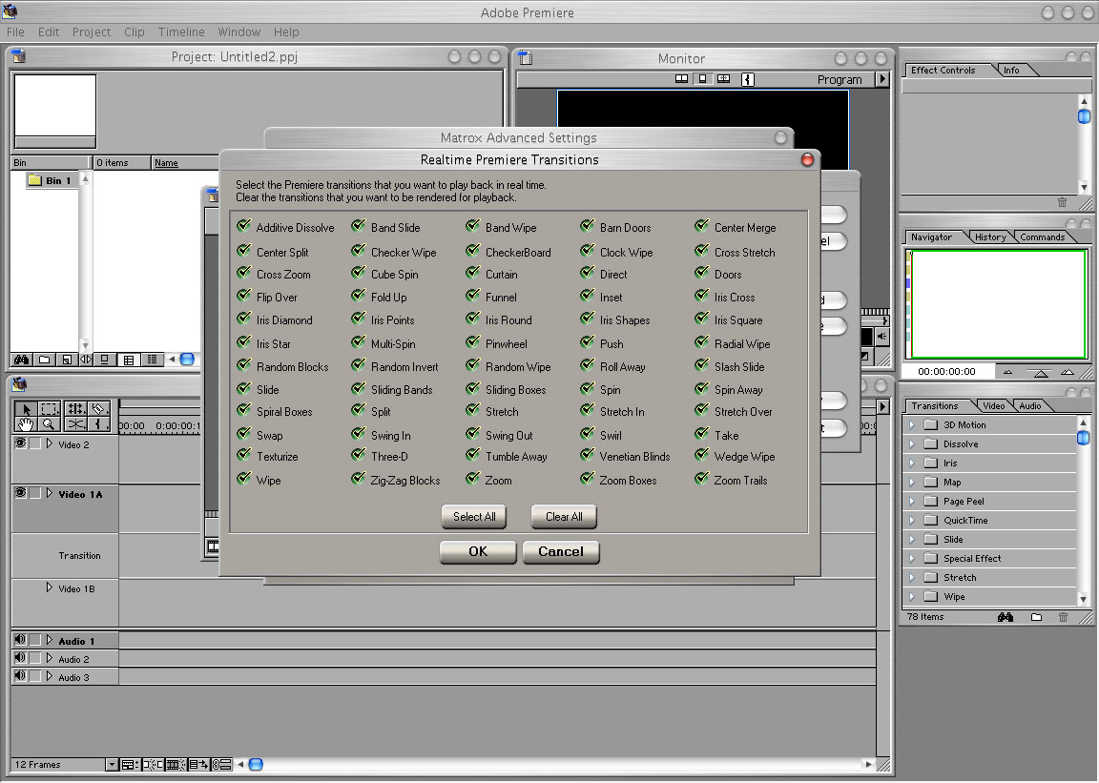Uncheck Cross Stretch transition

[701, 250]
